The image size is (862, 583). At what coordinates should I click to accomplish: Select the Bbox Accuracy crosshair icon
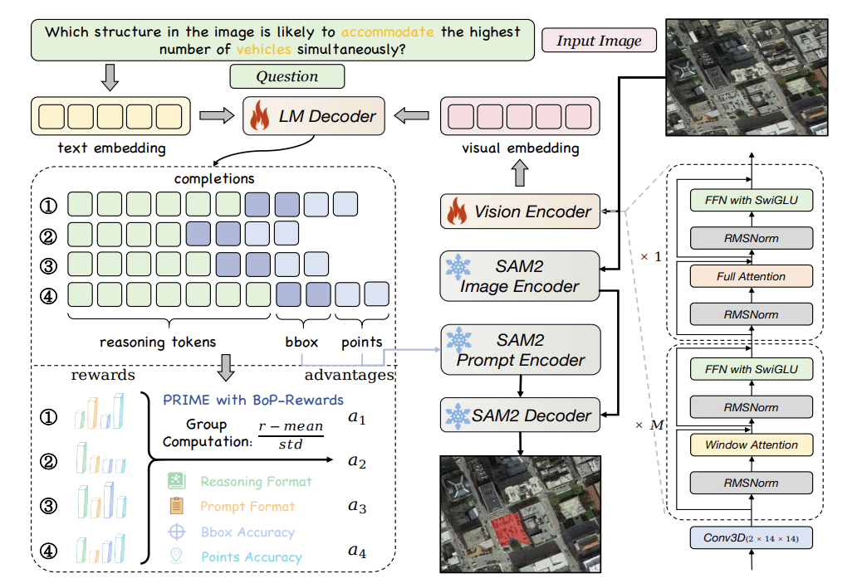[x=176, y=532]
